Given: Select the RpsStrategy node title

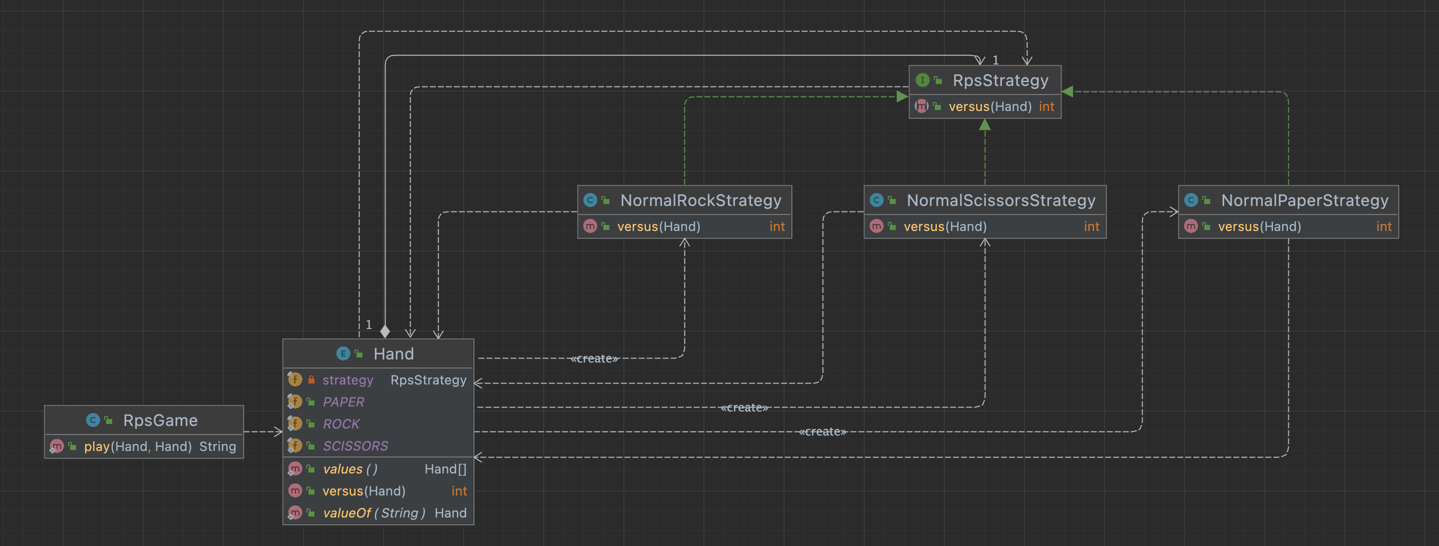Looking at the screenshot, I should click(x=1000, y=80).
